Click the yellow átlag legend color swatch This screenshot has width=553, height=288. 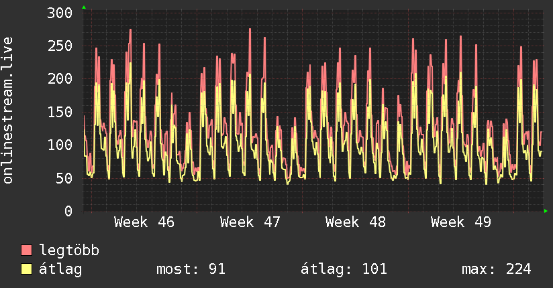click(27, 269)
